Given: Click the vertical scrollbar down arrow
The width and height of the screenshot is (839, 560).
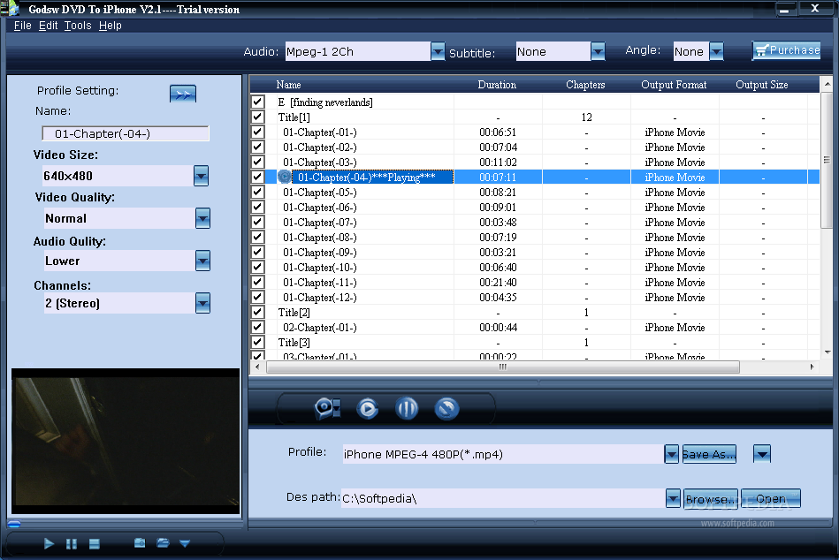Looking at the screenshot, I should (828, 352).
